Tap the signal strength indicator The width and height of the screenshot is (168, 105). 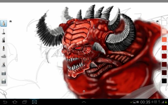pyautogui.click(x=163, y=102)
